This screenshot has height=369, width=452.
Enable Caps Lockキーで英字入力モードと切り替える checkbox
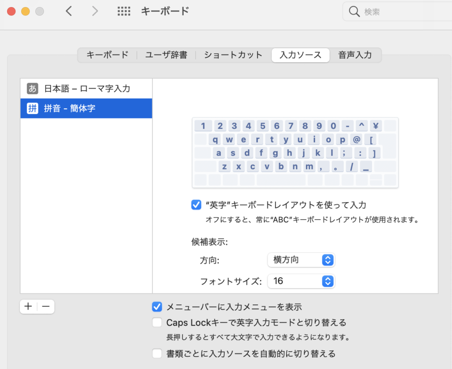(157, 322)
